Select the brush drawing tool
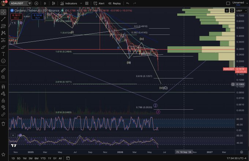This screenshot has height=161, width=249. click(x=3, y=47)
